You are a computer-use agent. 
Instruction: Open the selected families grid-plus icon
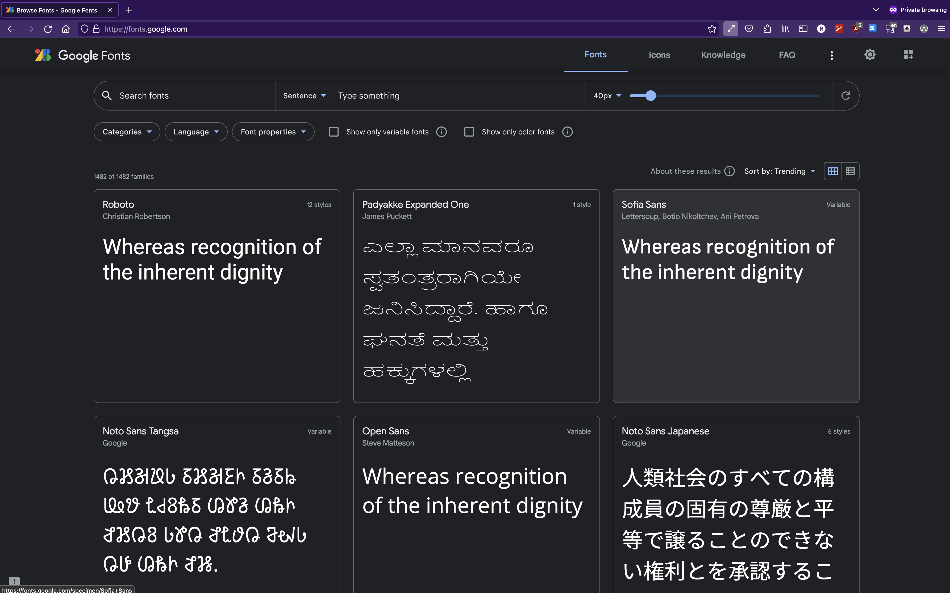tap(909, 54)
